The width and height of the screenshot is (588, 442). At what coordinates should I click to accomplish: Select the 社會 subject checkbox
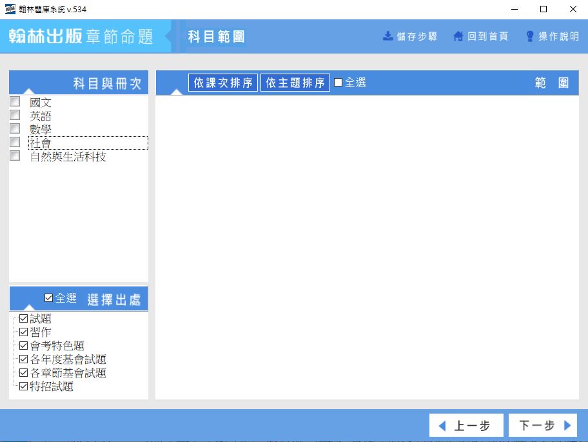pos(15,142)
